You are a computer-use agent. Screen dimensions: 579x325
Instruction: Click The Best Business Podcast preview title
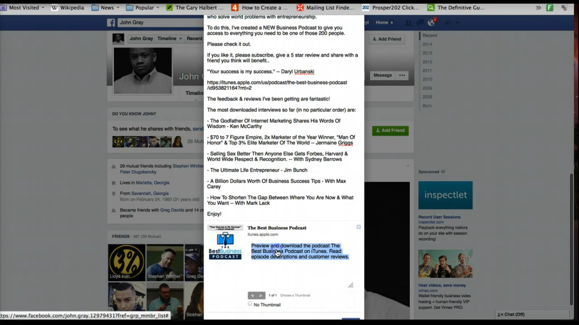277,228
